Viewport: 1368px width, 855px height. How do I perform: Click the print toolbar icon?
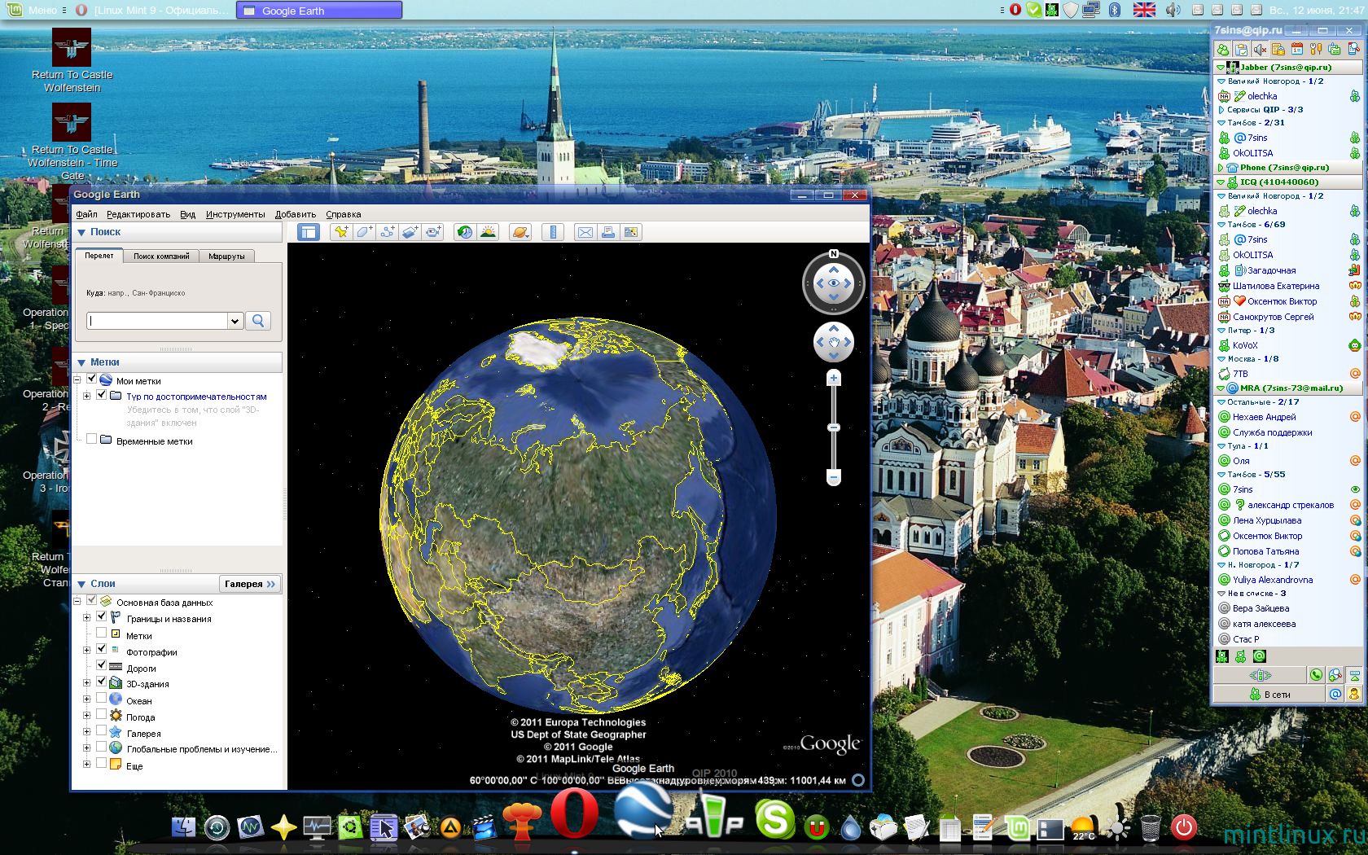607,232
